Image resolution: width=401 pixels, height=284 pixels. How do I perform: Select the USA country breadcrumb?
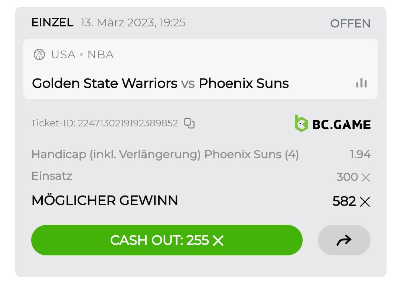[x=63, y=55]
